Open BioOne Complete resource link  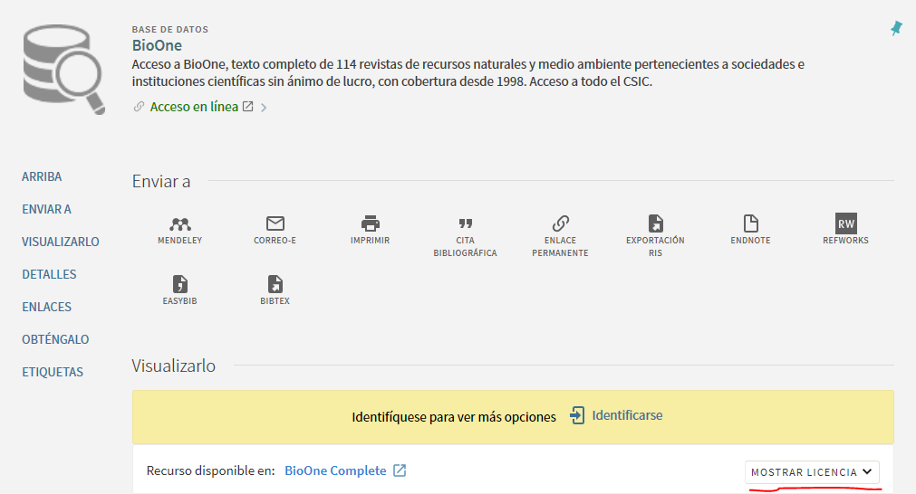pos(335,470)
